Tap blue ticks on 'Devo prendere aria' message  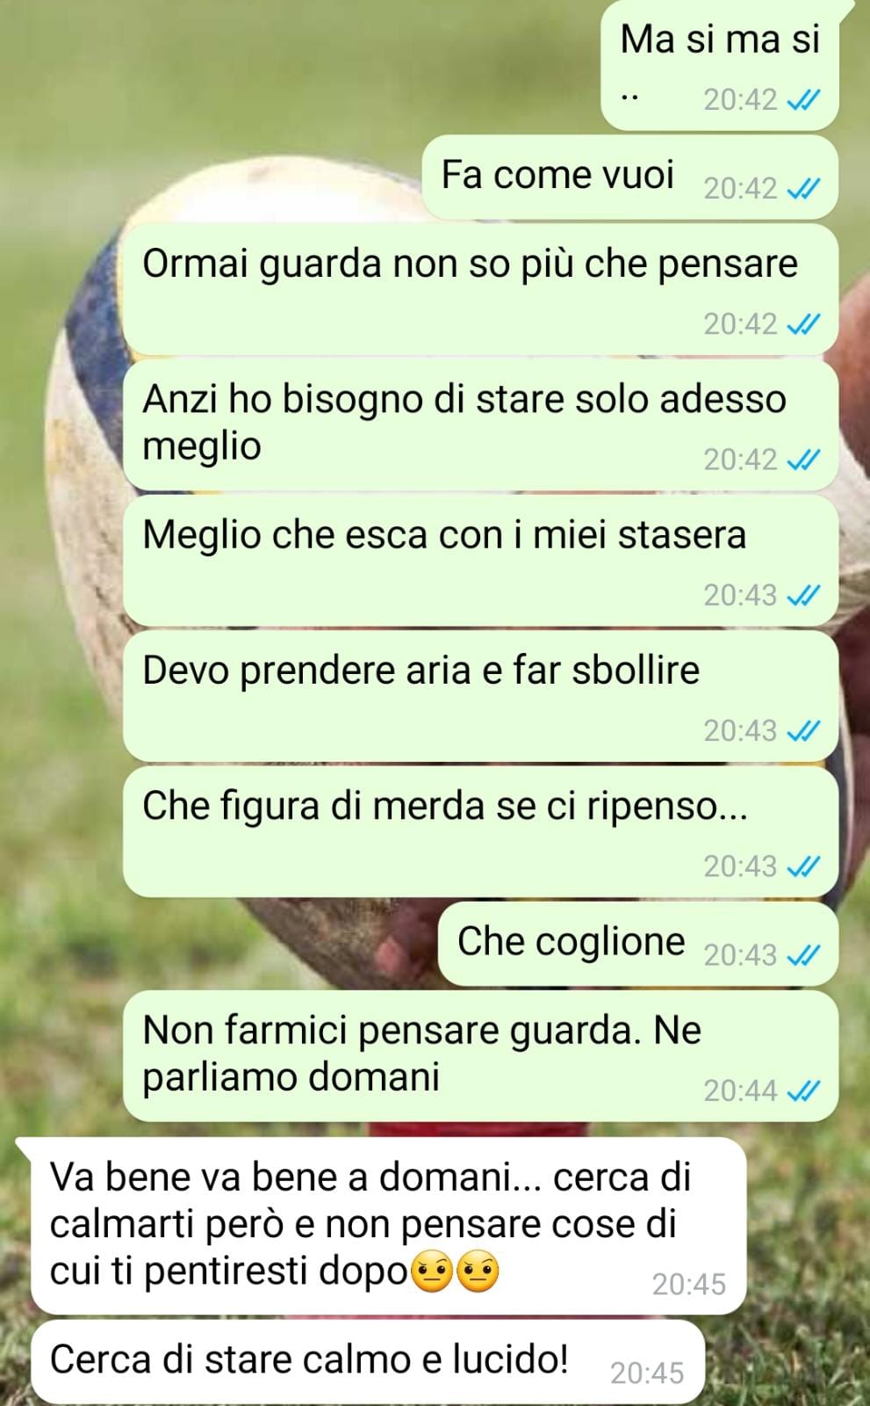click(803, 730)
